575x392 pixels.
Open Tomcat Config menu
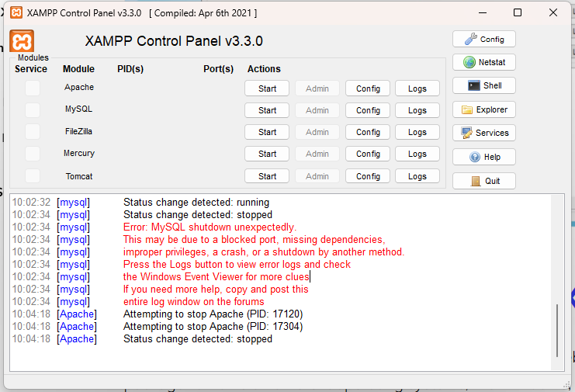(368, 176)
